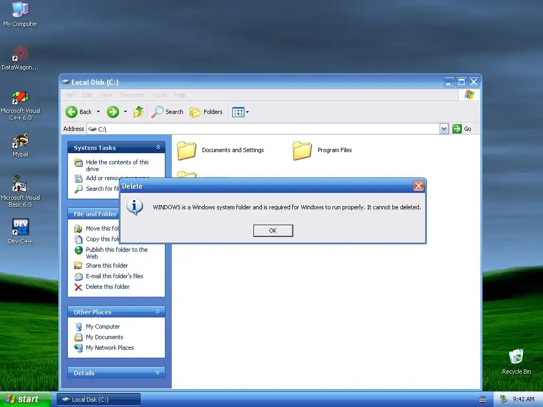Screen dimensions: 543x407
Task: Open Forward history dropdown arrow
Action: point(125,112)
